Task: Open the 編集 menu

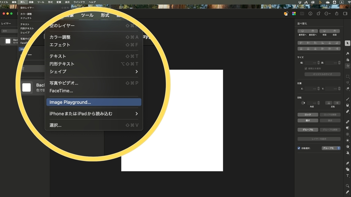Action: tap(14, 2)
